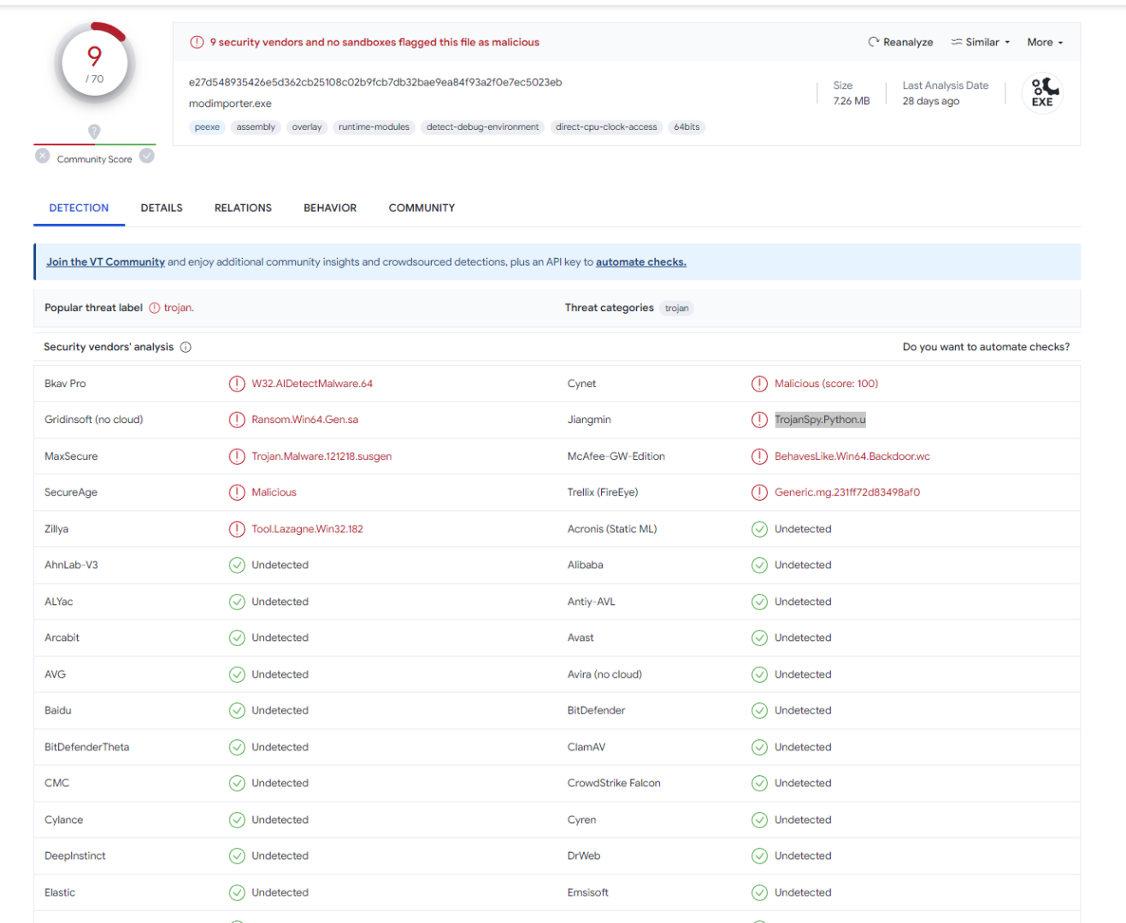This screenshot has height=923, width=1126.
Task: Click the EXE file type icon
Action: pyautogui.click(x=1042, y=93)
